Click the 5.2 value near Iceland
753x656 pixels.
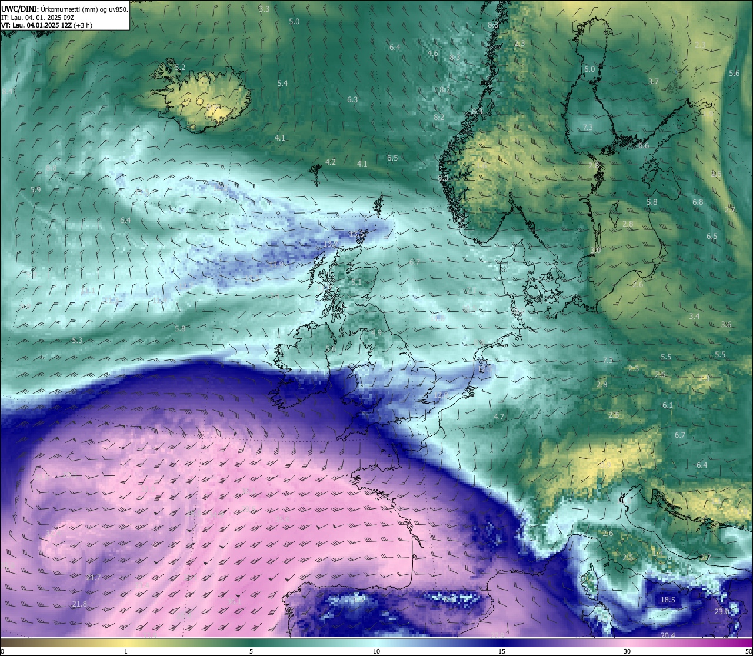click(180, 68)
